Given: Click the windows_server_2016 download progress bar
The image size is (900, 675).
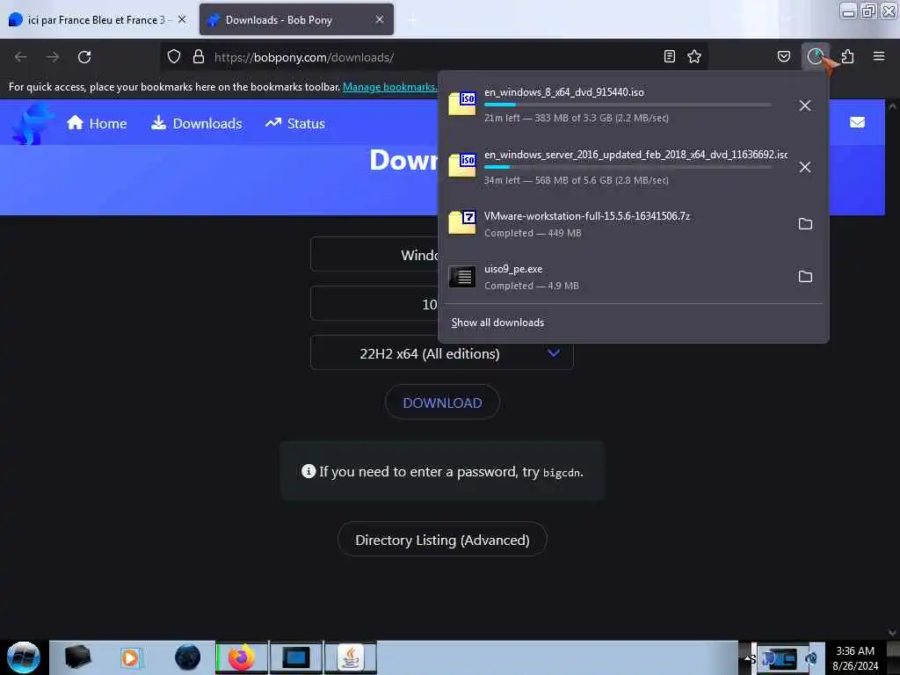Looking at the screenshot, I should [x=628, y=167].
